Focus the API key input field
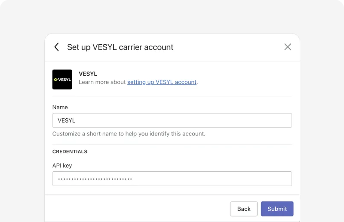The width and height of the screenshot is (344, 222). click(x=172, y=179)
